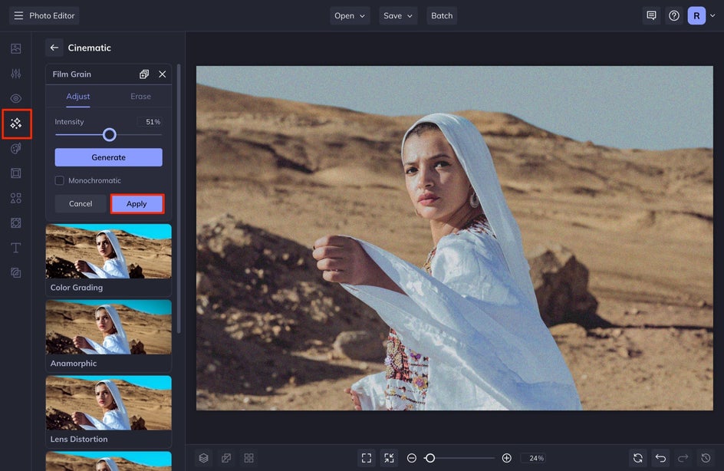Viewport: 724px width, 471px height.
Task: Switch to the Adjust tab
Action: (78, 96)
